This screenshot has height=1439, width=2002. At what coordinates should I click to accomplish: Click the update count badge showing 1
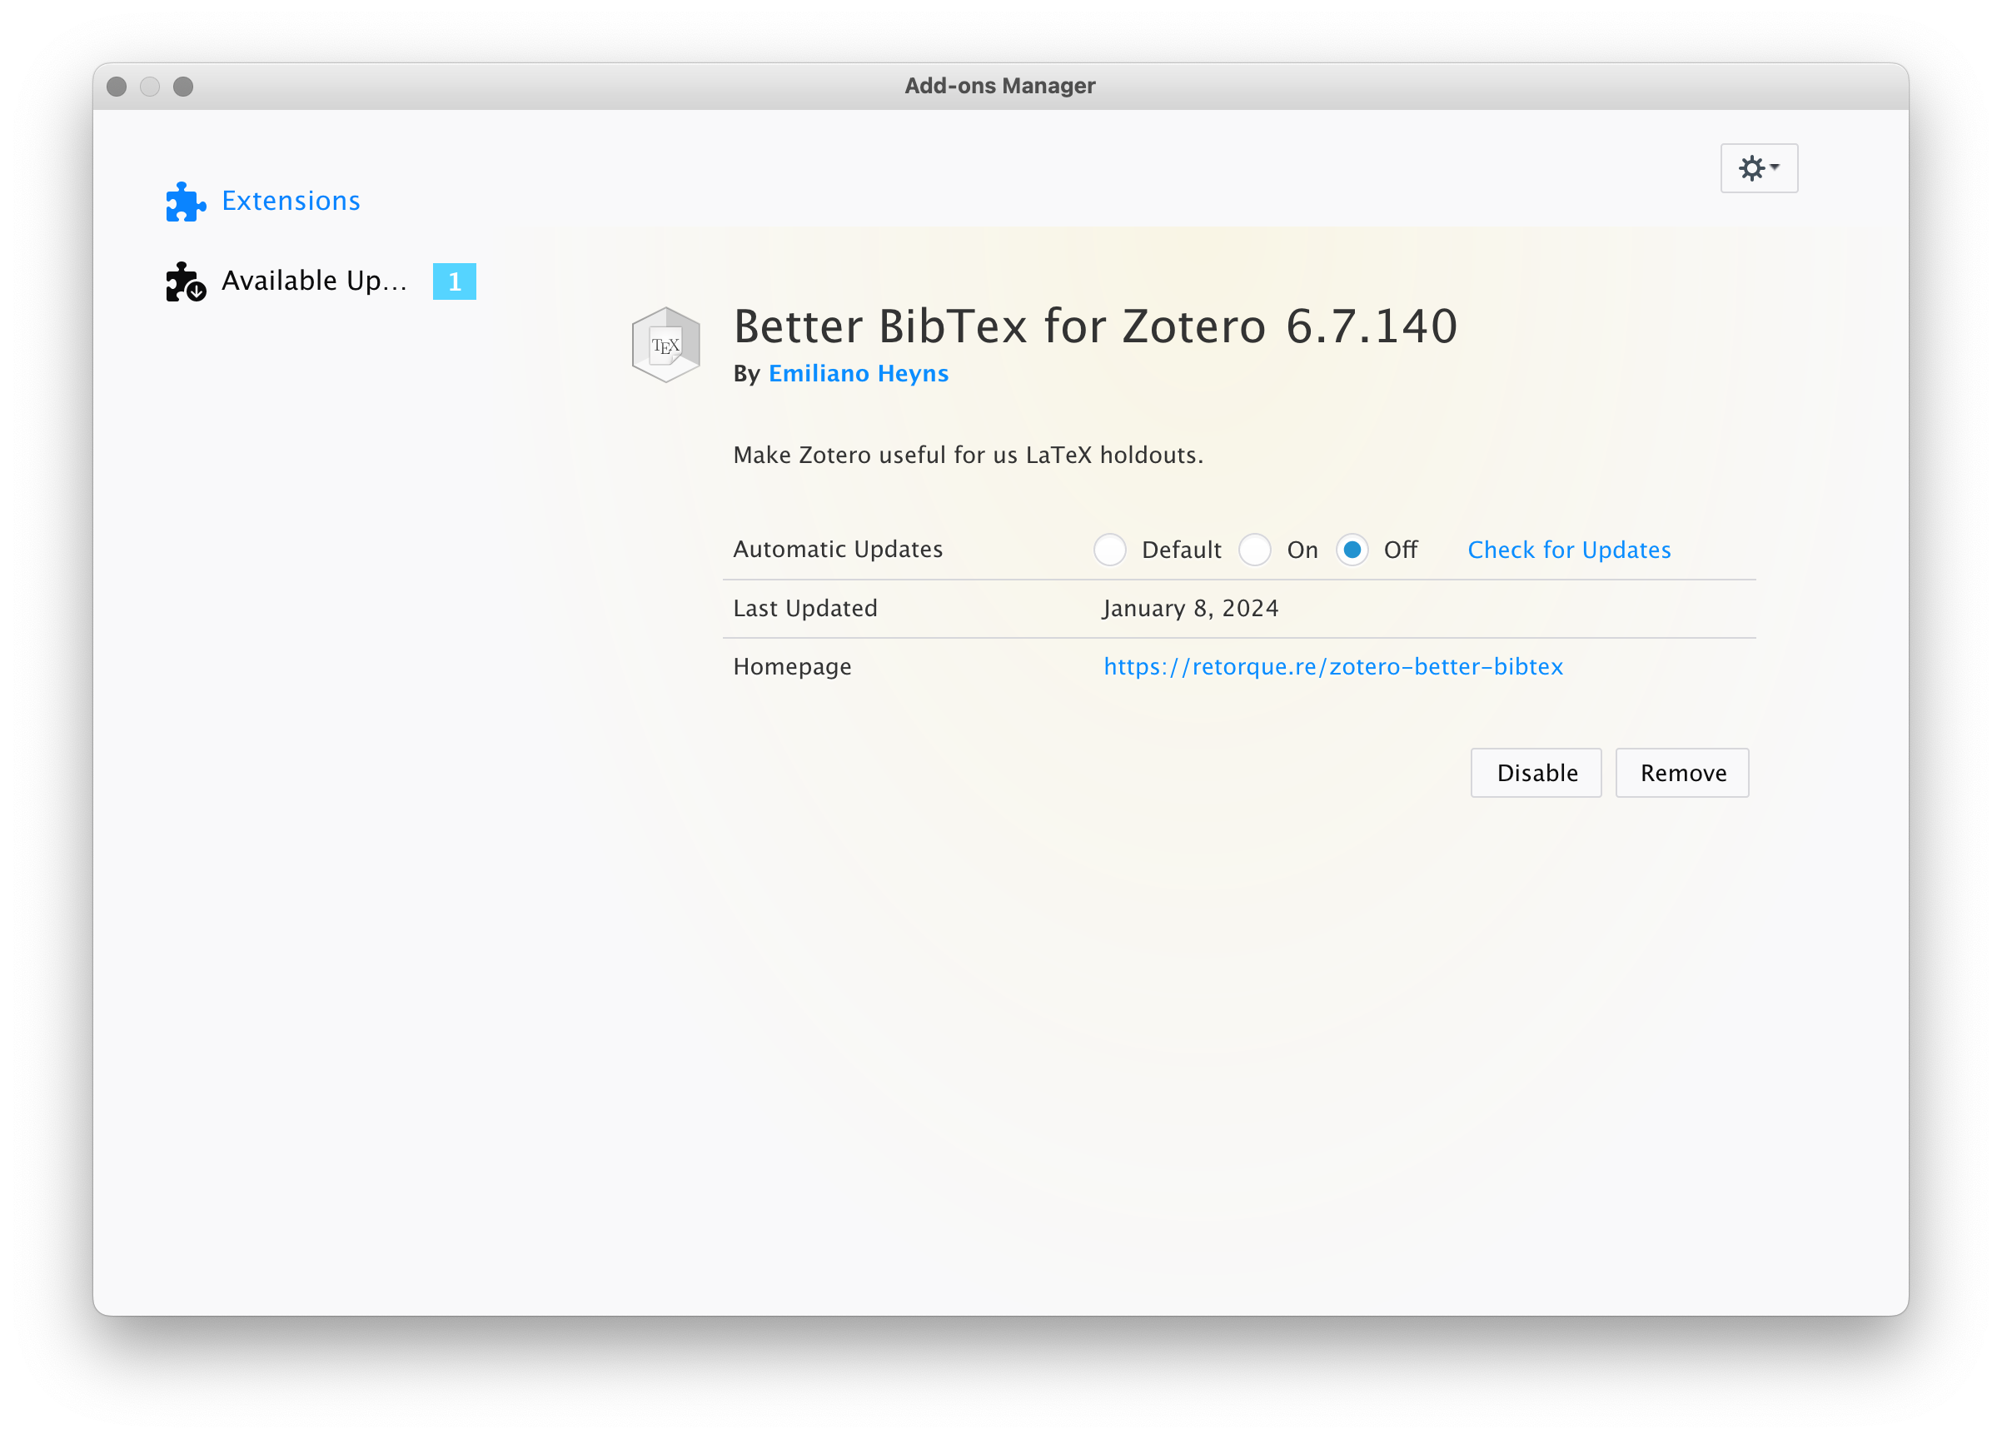point(455,281)
